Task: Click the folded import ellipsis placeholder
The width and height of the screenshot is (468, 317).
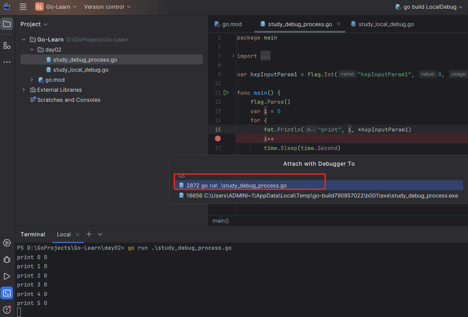Action: [x=266, y=56]
